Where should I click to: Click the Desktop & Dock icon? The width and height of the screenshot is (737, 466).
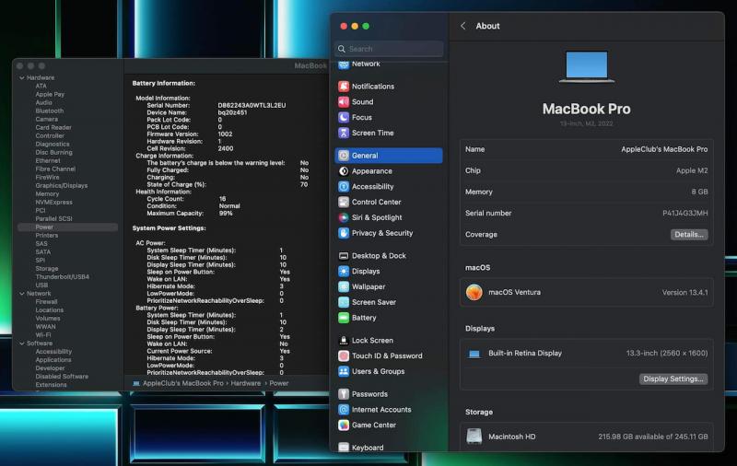pyautogui.click(x=344, y=255)
